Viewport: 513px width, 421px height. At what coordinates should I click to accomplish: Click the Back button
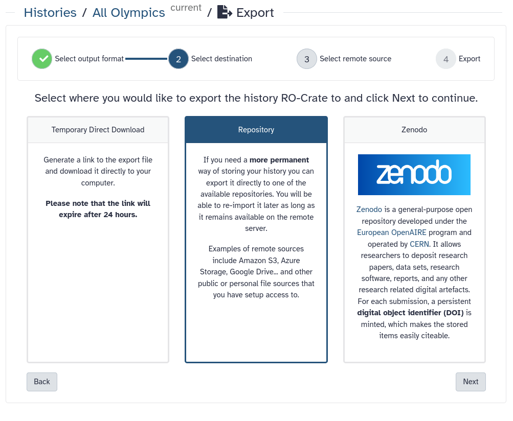tap(41, 382)
